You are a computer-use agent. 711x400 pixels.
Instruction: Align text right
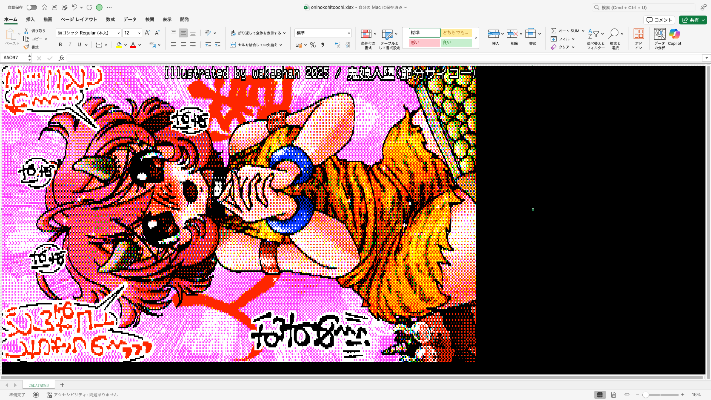(193, 45)
